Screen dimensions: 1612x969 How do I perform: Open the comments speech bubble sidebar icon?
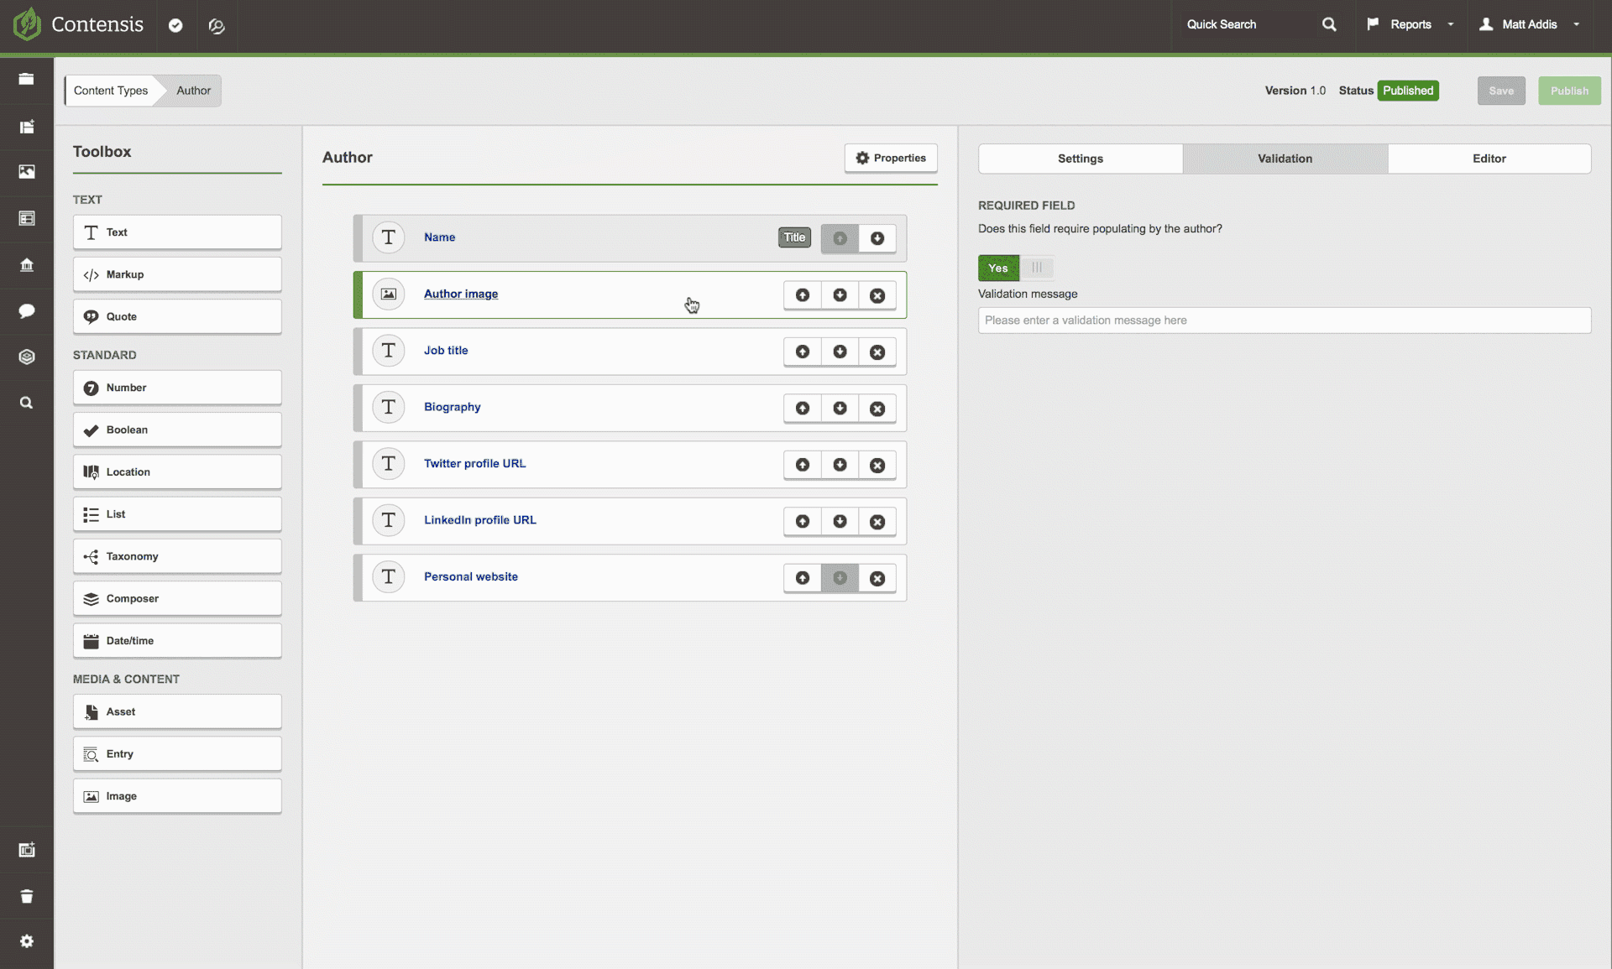(27, 311)
